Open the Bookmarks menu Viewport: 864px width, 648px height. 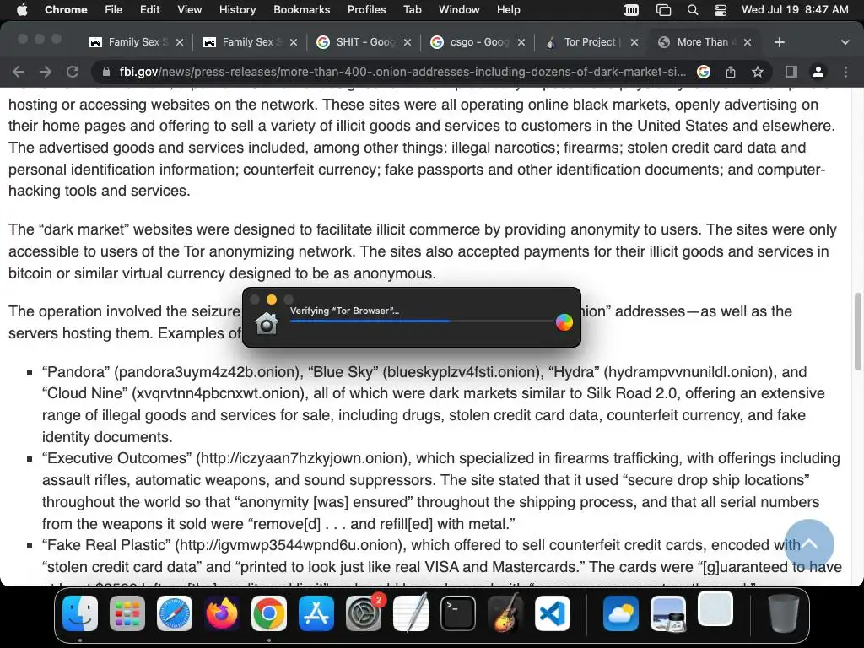(301, 9)
